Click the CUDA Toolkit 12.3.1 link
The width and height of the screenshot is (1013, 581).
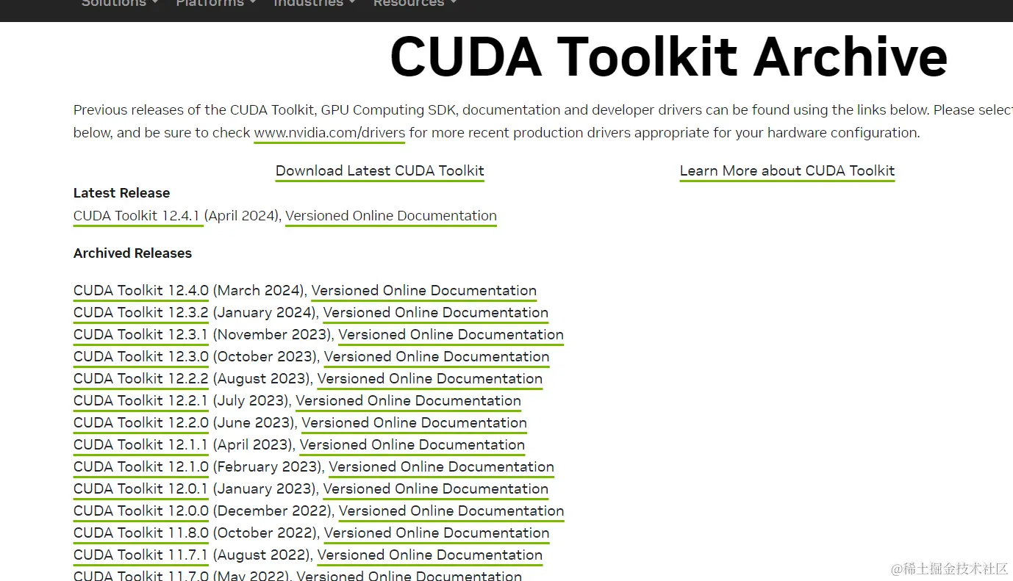click(x=140, y=335)
